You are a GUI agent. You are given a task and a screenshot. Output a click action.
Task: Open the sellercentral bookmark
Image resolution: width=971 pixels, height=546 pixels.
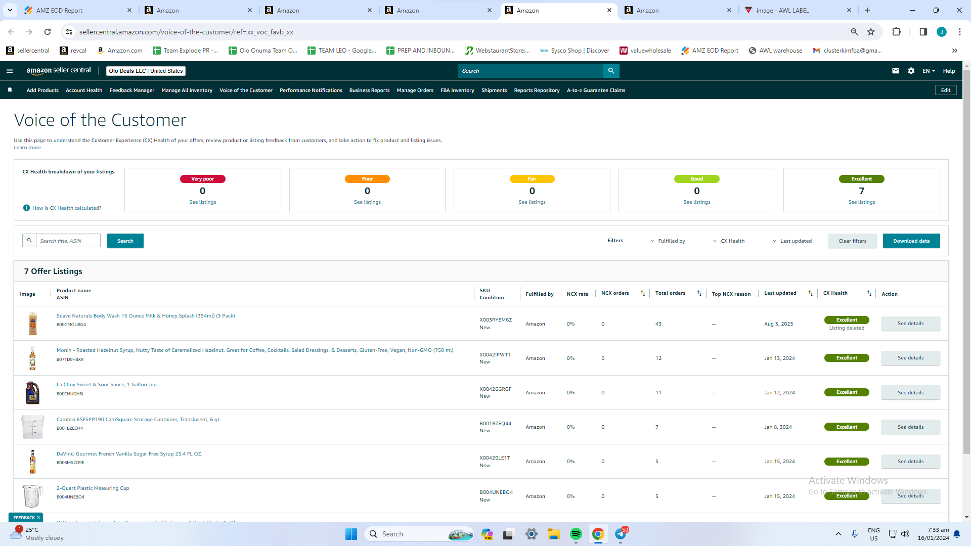click(x=28, y=51)
